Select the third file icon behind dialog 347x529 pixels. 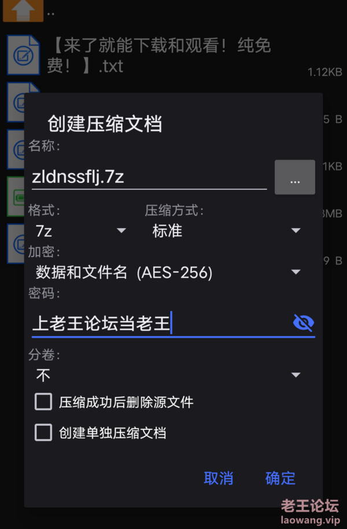coord(16,149)
